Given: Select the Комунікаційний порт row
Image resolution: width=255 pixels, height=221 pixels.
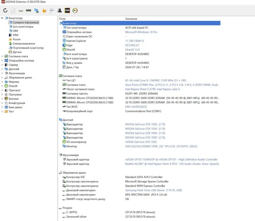Looking at the screenshot, I should click(140, 111).
